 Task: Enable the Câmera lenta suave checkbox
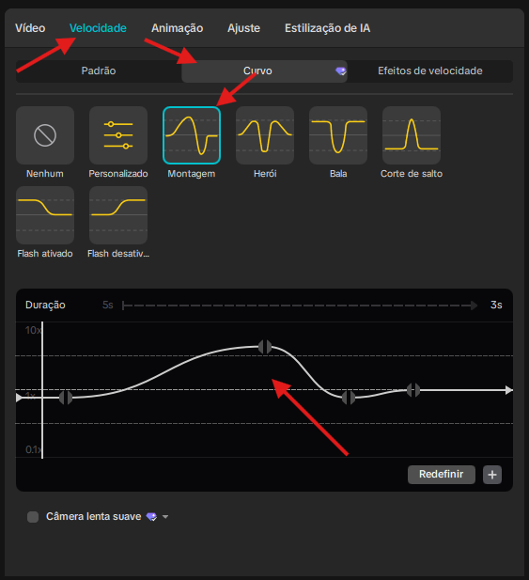33,517
